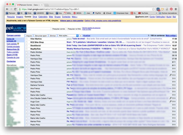
Task: Open the MEGA bookmark
Action: coord(77,13)
